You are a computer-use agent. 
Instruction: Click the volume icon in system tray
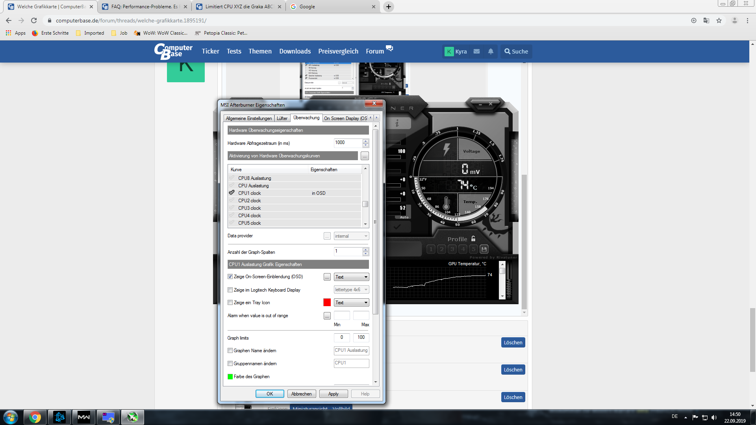tap(714, 418)
